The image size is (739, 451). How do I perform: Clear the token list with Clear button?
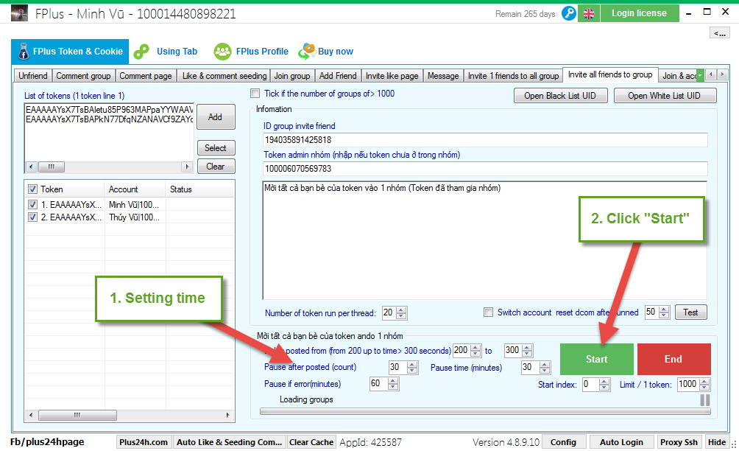pos(216,167)
